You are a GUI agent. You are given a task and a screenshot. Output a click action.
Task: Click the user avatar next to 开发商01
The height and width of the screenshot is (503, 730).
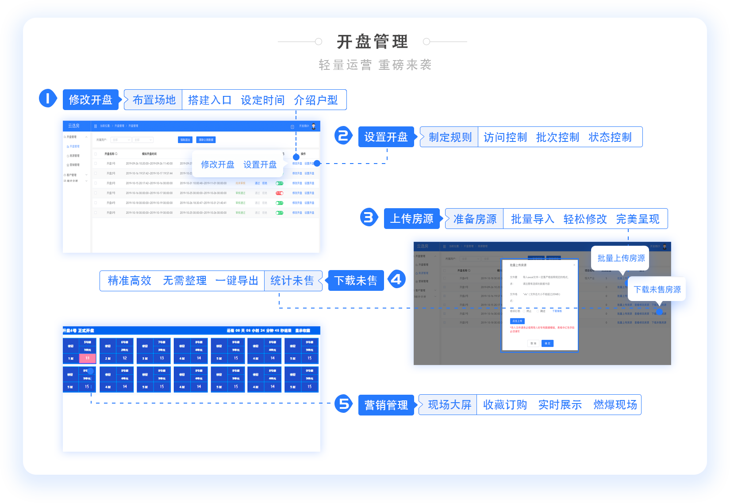pyautogui.click(x=314, y=126)
